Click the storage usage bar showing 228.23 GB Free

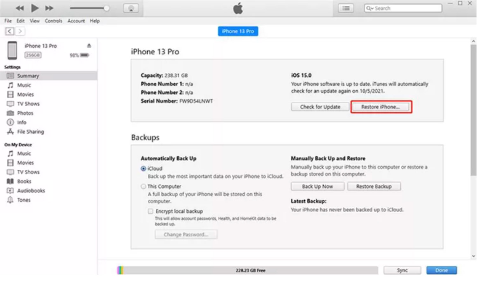point(247,270)
